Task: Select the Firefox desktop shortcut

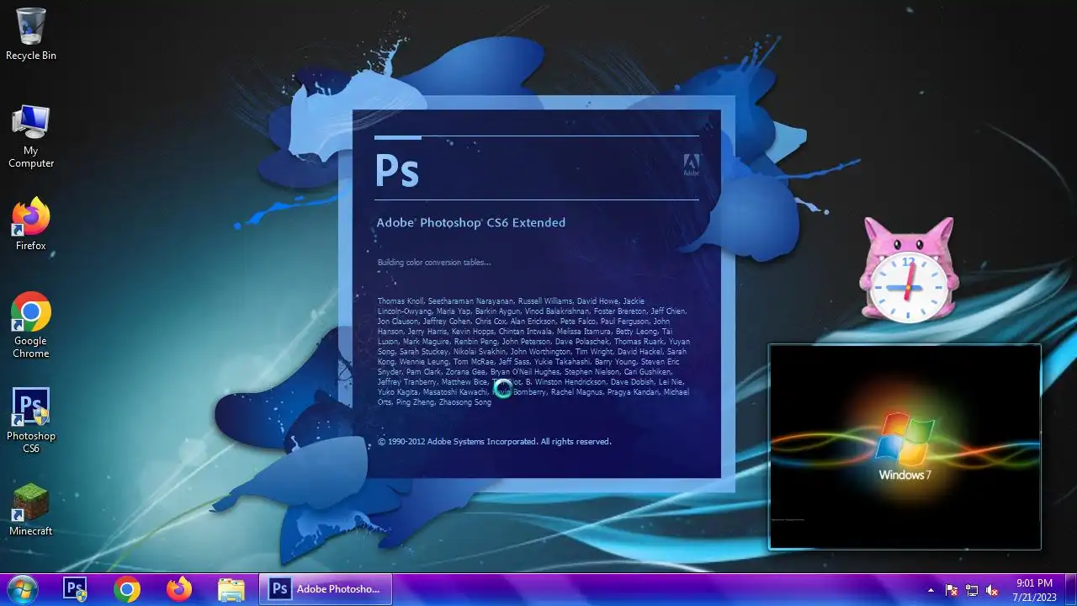Action: [31, 225]
